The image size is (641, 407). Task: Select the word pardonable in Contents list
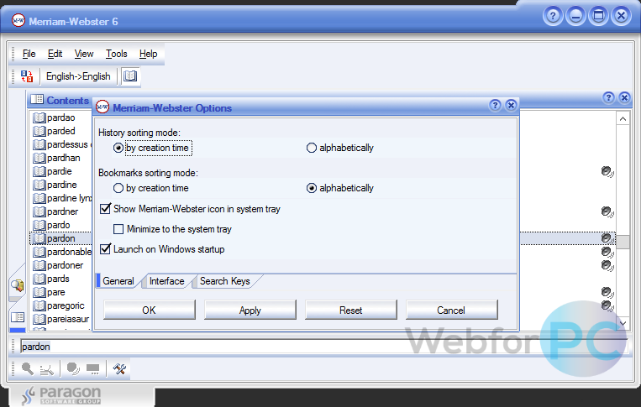click(x=69, y=252)
